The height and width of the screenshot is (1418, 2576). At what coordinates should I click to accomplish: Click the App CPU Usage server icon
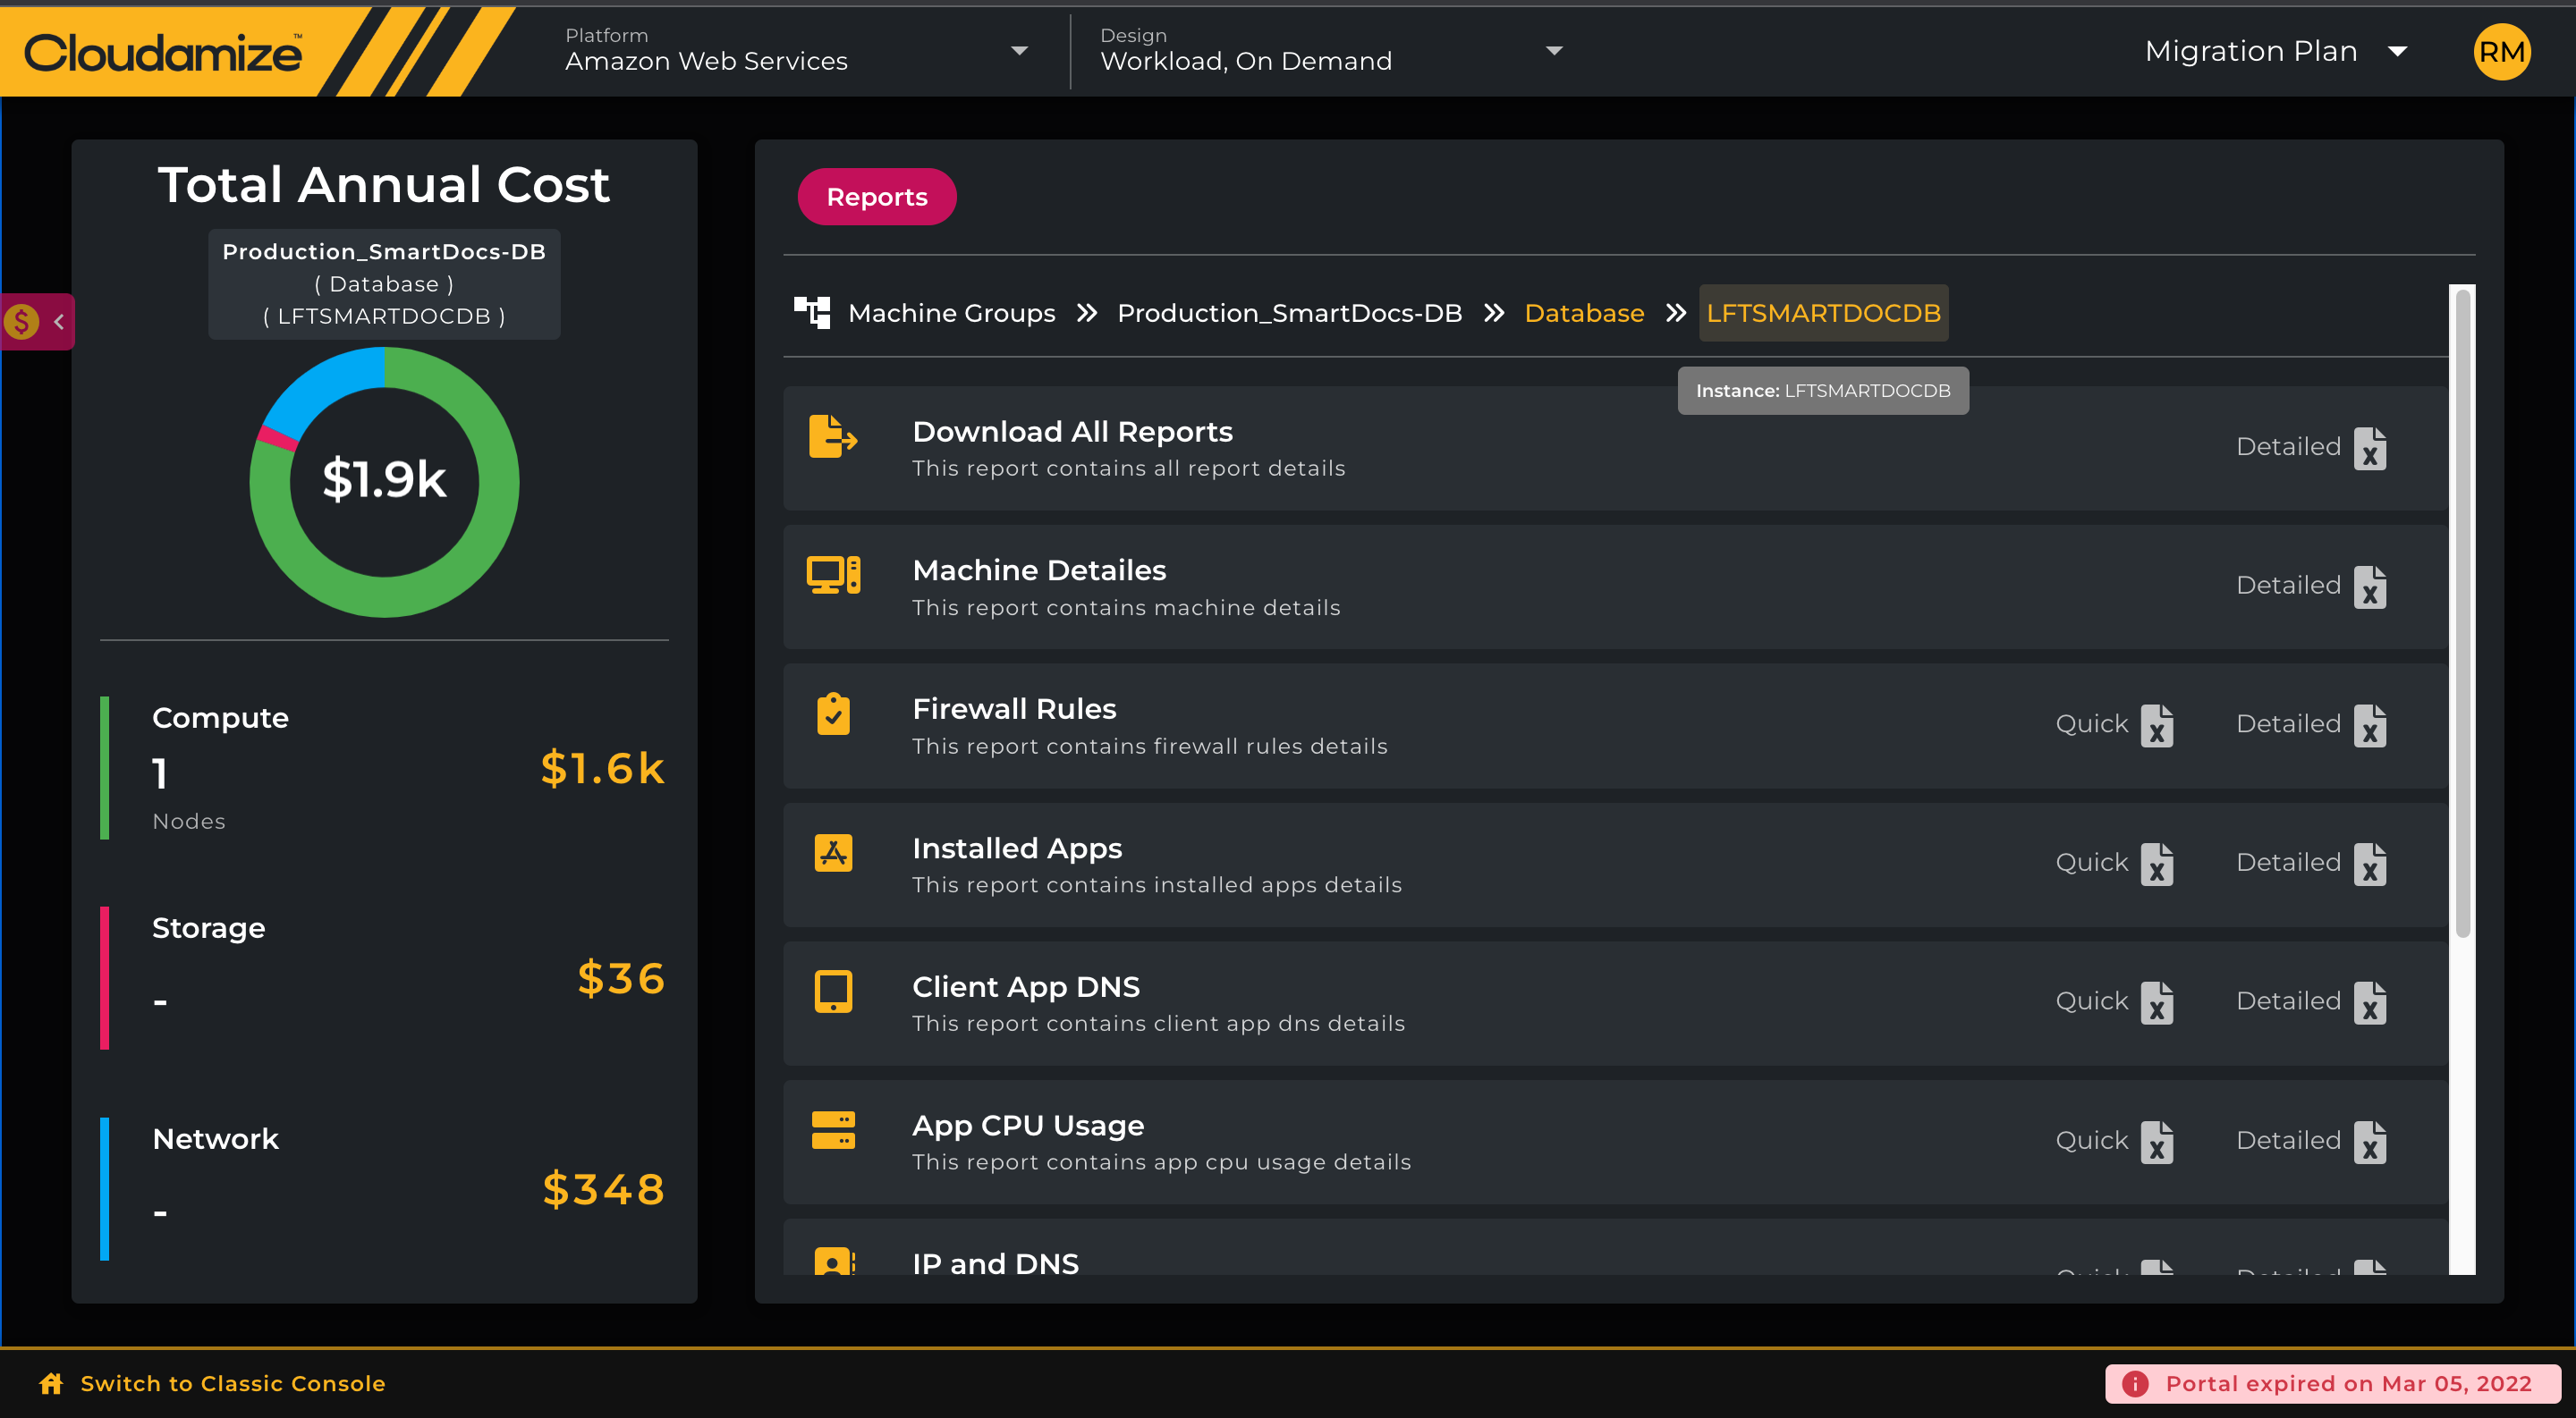[833, 1130]
